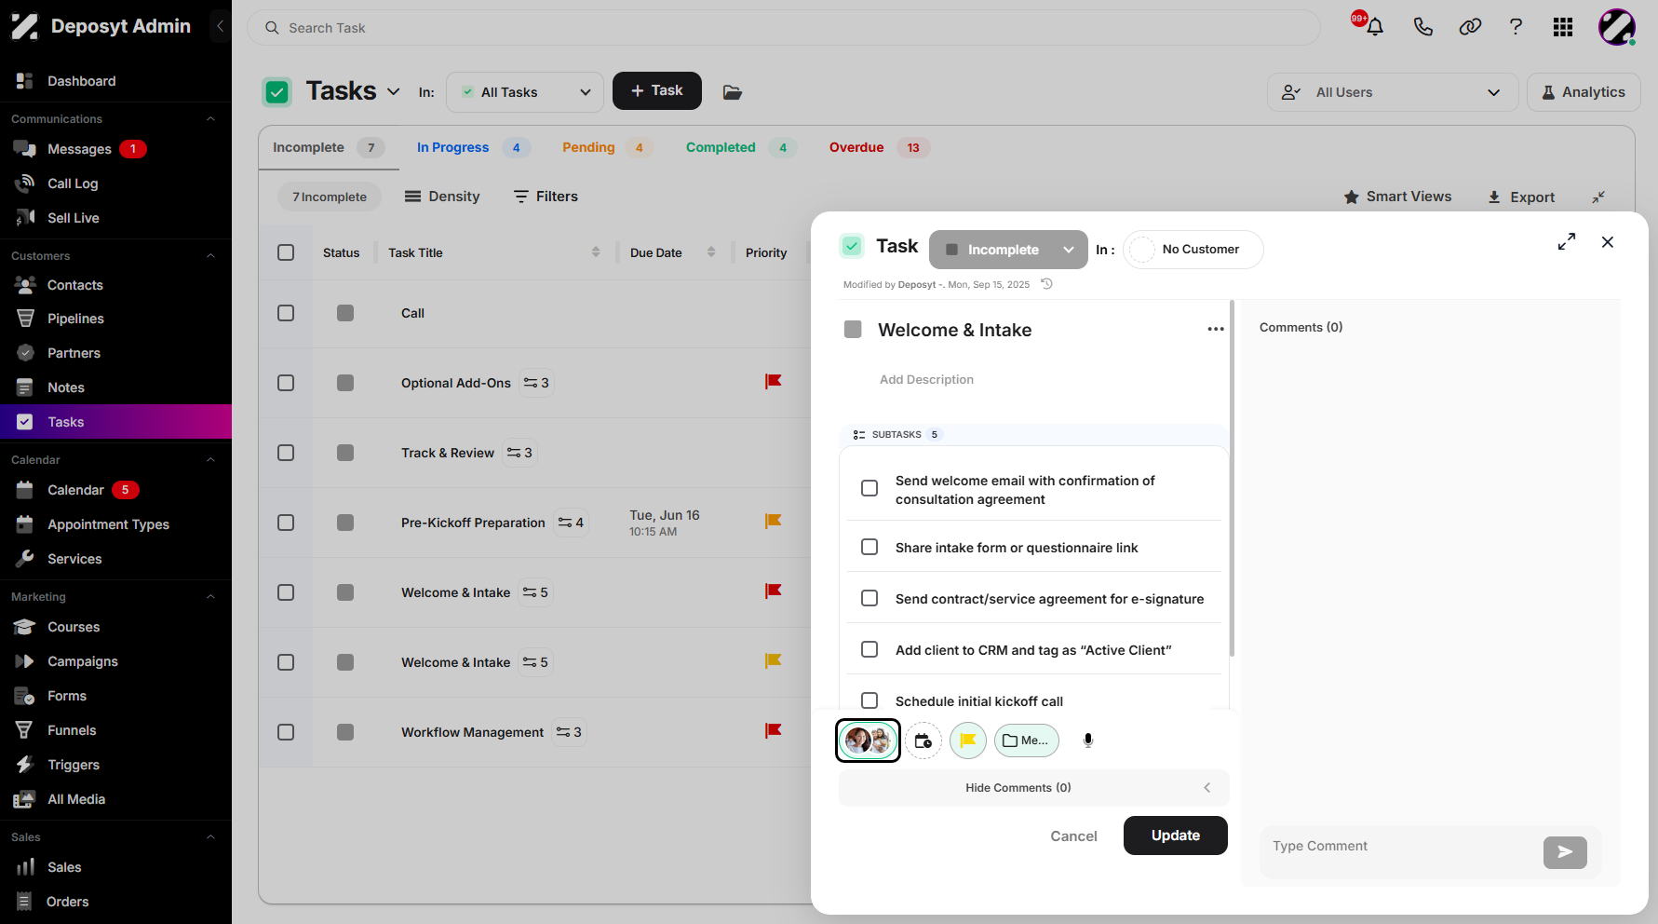Click the yellow priority flag chip

[x=968, y=741]
